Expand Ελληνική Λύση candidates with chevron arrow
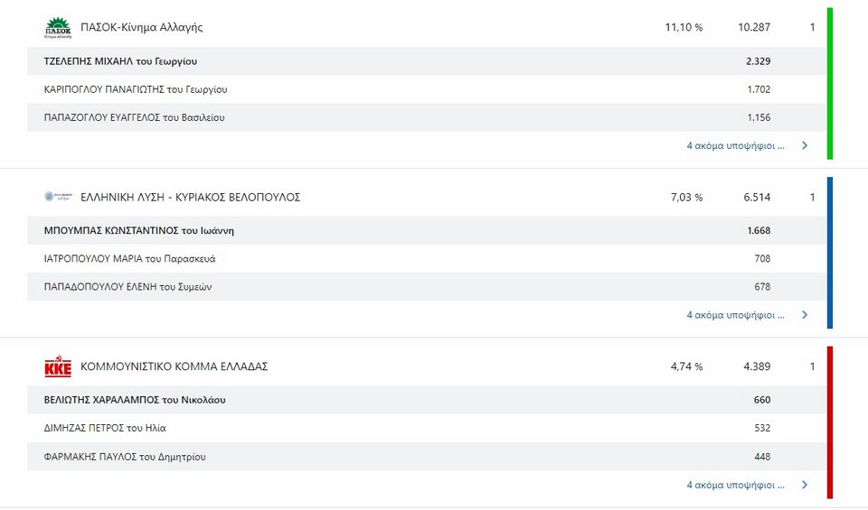Screen dimensions: 868x510 point(805,315)
